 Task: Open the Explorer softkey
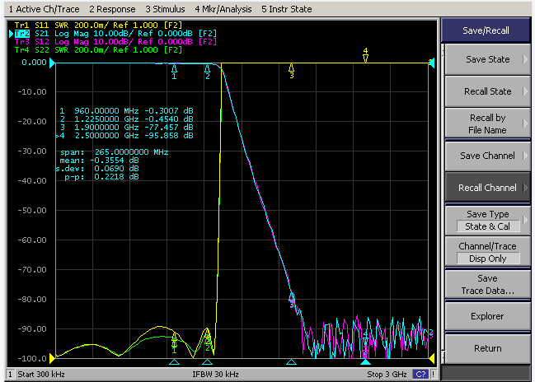click(487, 316)
